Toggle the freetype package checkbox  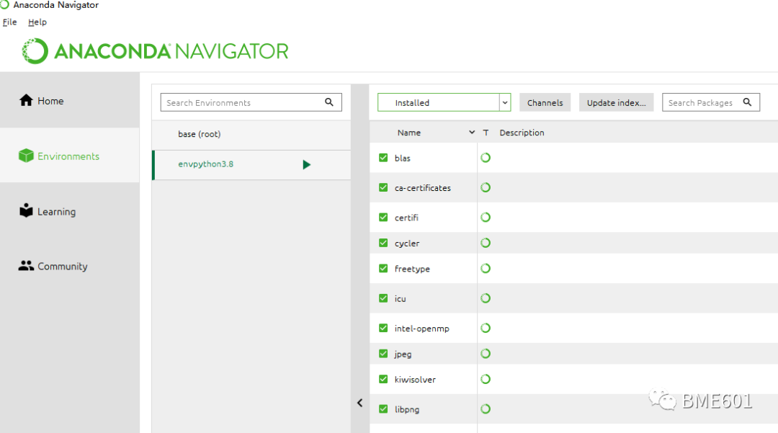tap(383, 268)
